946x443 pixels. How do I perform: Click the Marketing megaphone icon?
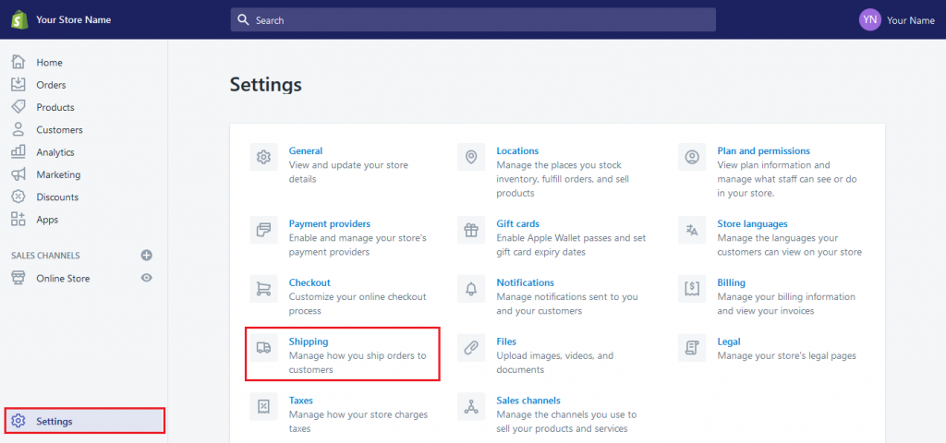(18, 174)
